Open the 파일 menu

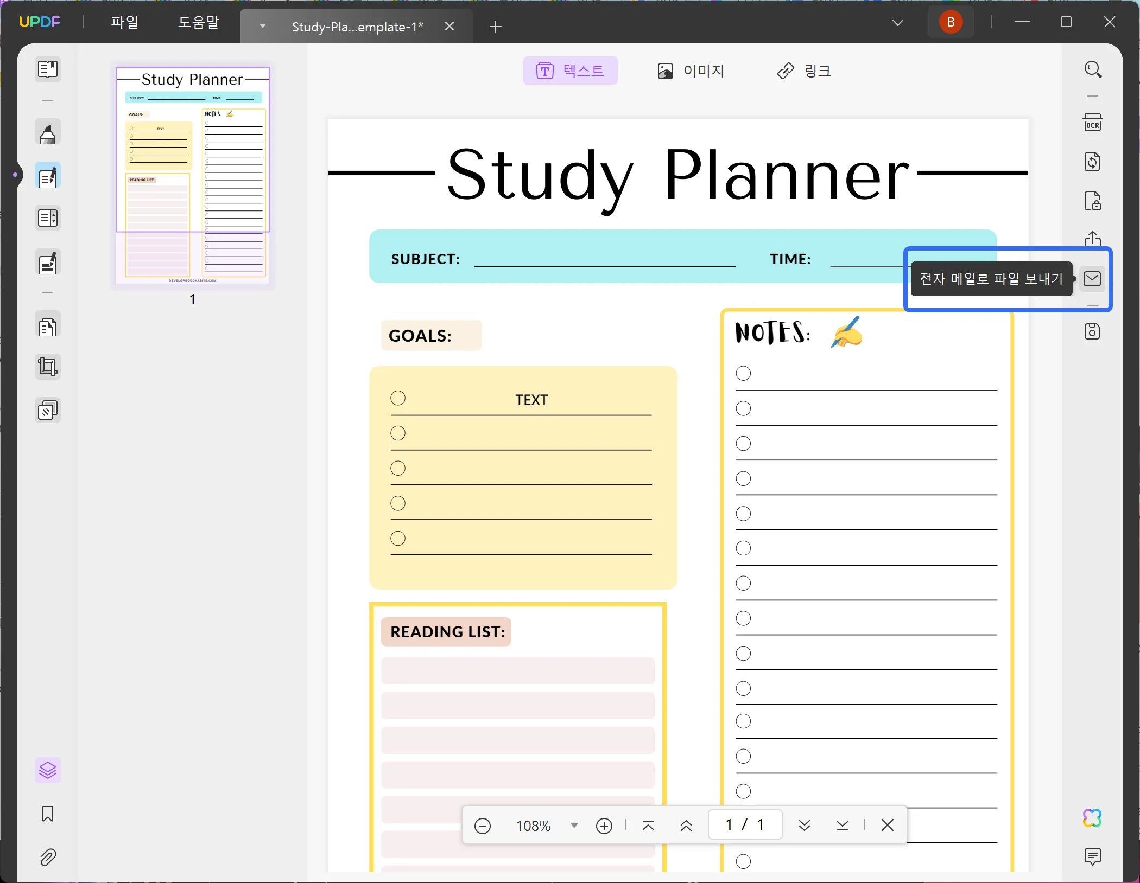[125, 22]
